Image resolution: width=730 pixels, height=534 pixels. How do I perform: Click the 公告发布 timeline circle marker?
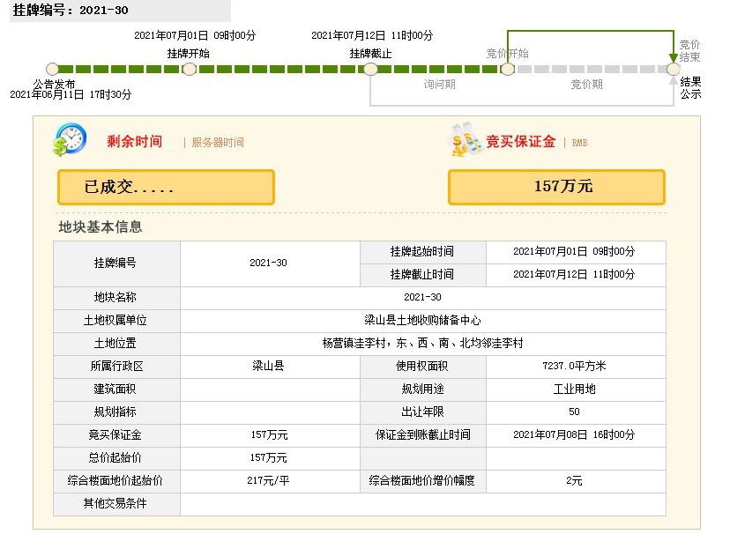click(x=52, y=70)
